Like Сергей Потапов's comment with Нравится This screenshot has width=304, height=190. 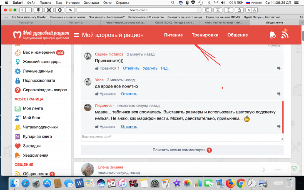pyautogui.click(x=107, y=68)
